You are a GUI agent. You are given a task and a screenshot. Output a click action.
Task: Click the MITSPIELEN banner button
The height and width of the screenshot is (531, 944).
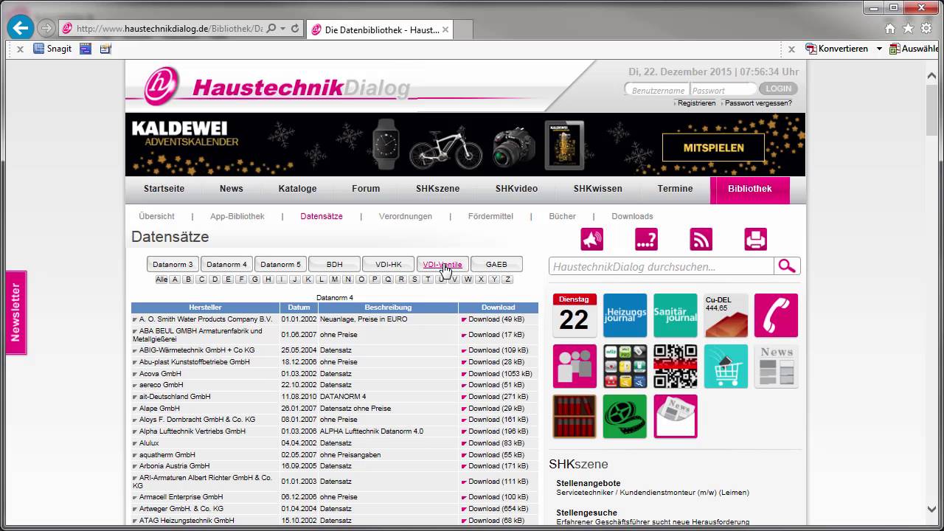[713, 147]
